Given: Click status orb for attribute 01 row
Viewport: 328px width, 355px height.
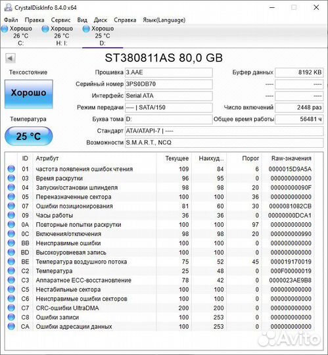Looking at the screenshot, I should tap(11, 169).
